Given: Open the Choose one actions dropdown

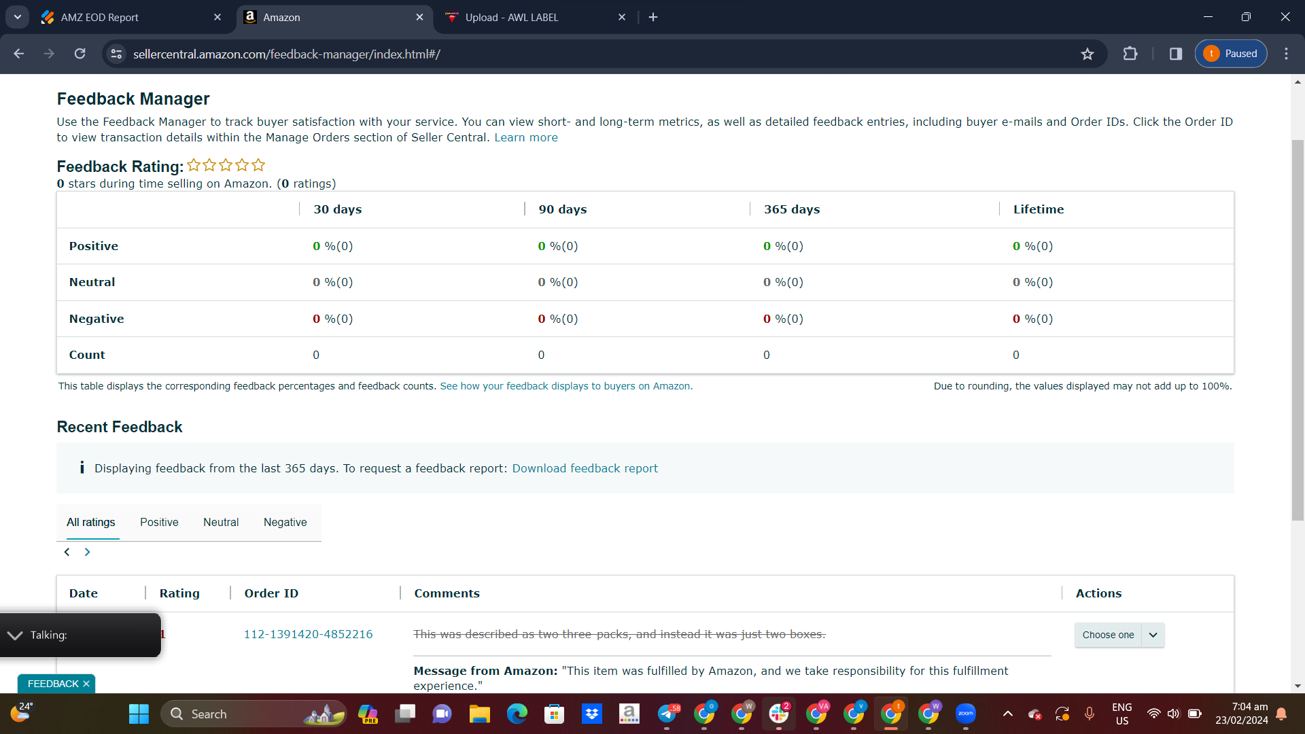Looking at the screenshot, I should [x=1108, y=635].
